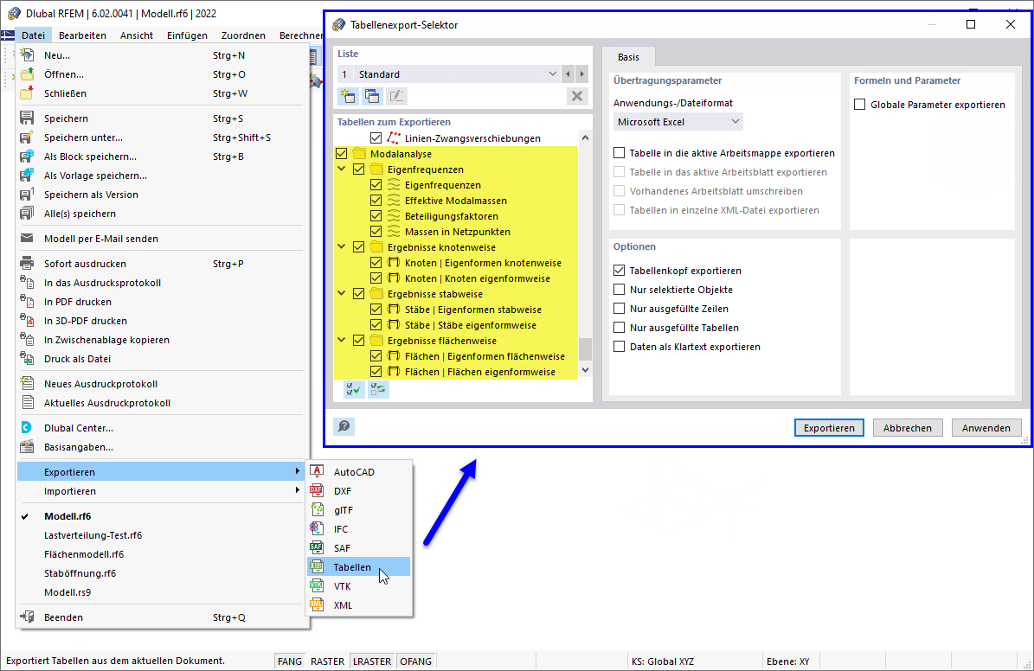Click the Exportieren button
This screenshot has width=1034, height=671.
tap(829, 428)
